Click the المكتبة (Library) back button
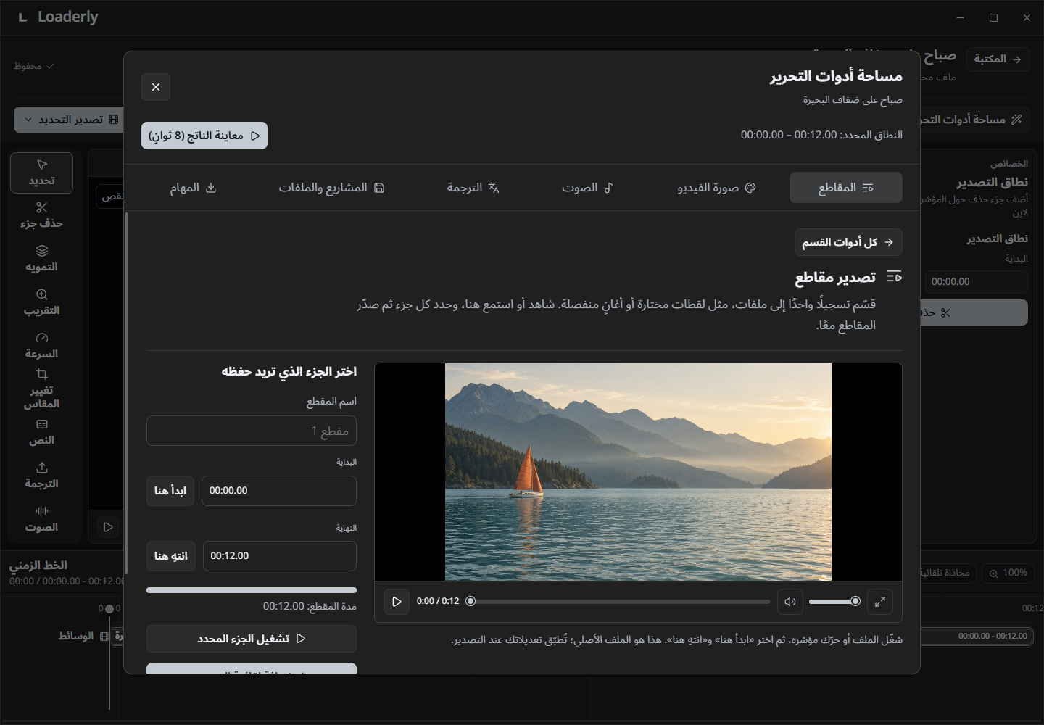Screen dimensions: 1044x725 click(x=998, y=59)
